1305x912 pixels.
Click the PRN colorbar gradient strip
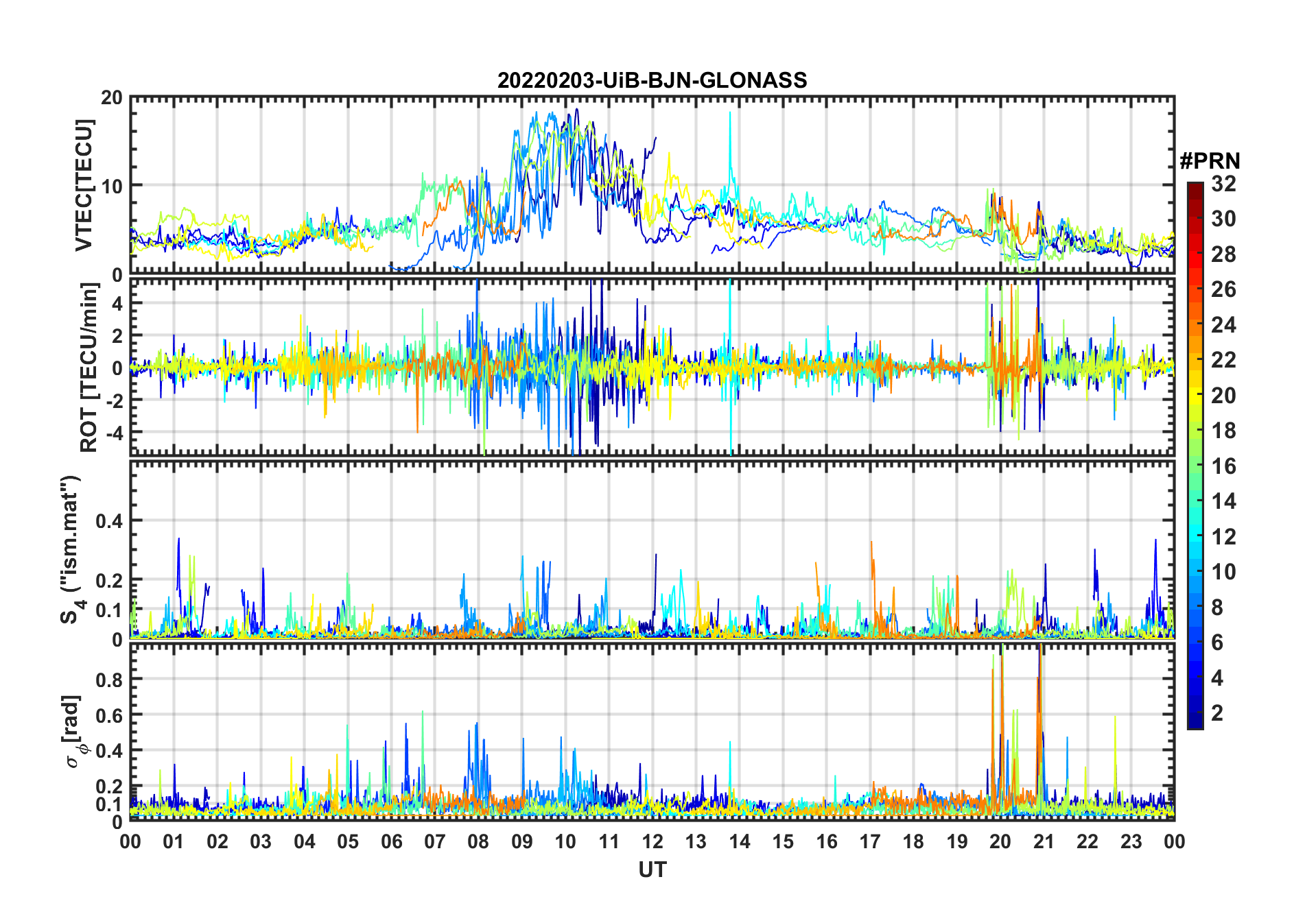point(1195,455)
